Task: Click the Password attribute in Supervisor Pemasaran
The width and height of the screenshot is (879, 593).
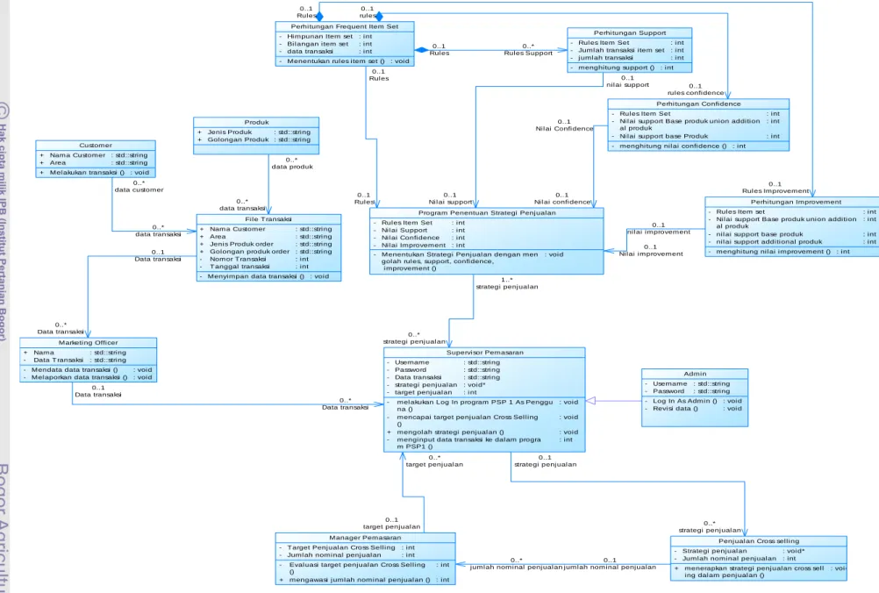Action: click(411, 370)
